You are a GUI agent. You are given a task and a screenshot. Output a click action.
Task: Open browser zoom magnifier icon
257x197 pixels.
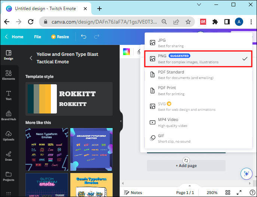pos(164,22)
